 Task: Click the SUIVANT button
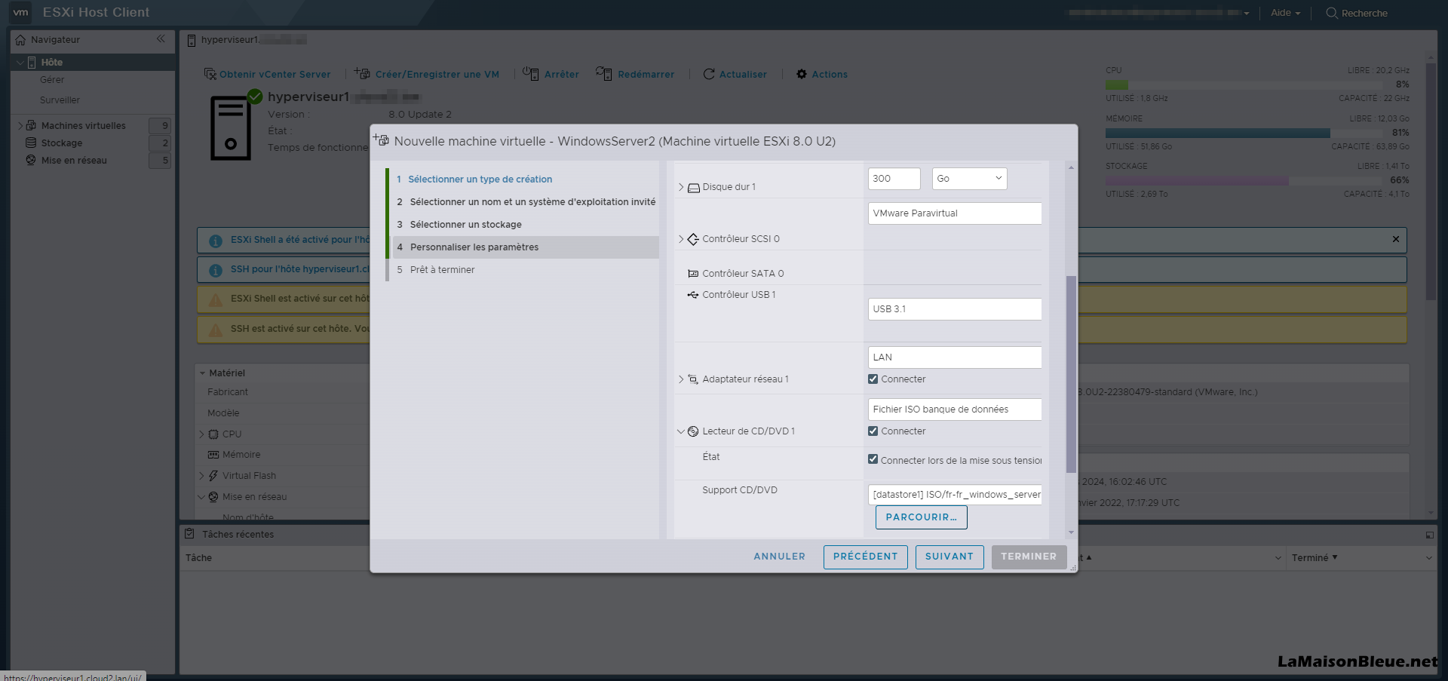(x=949, y=557)
